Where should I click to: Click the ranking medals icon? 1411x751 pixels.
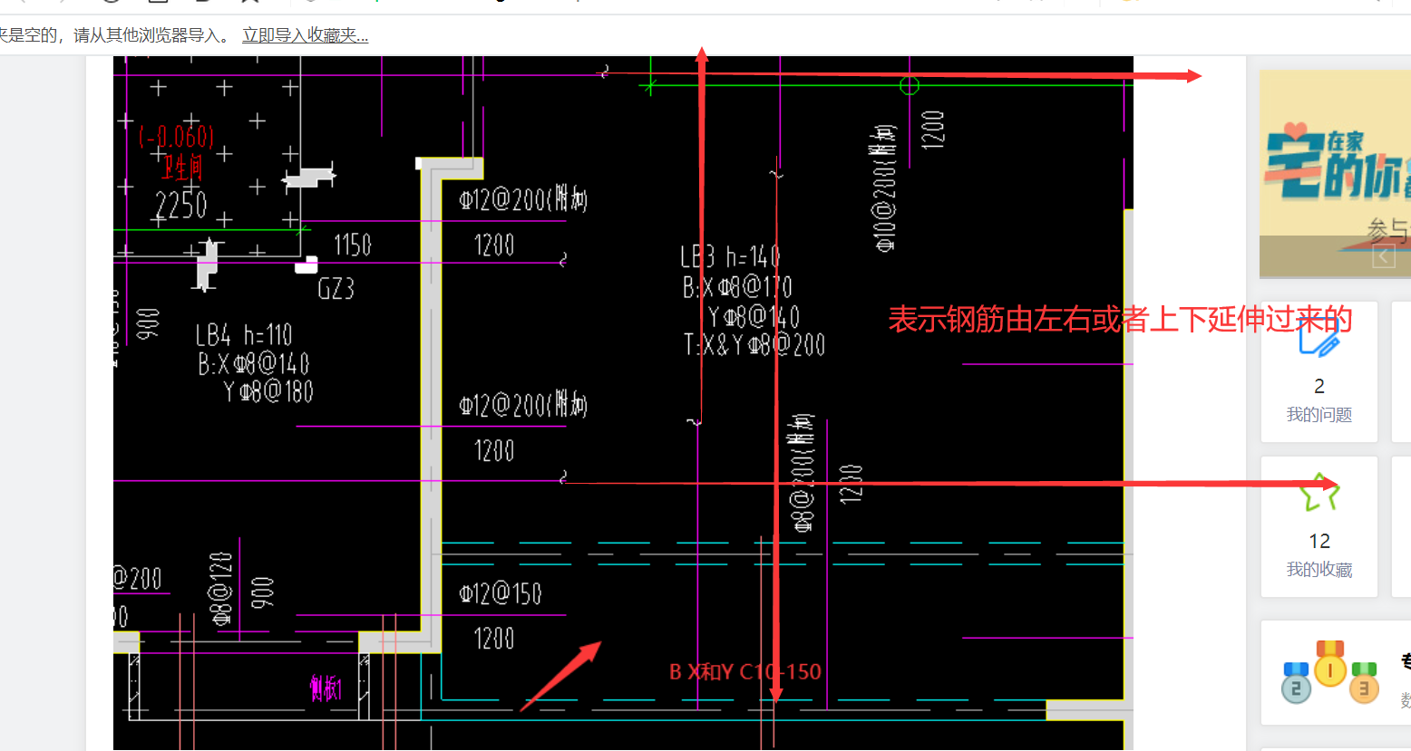1330,672
